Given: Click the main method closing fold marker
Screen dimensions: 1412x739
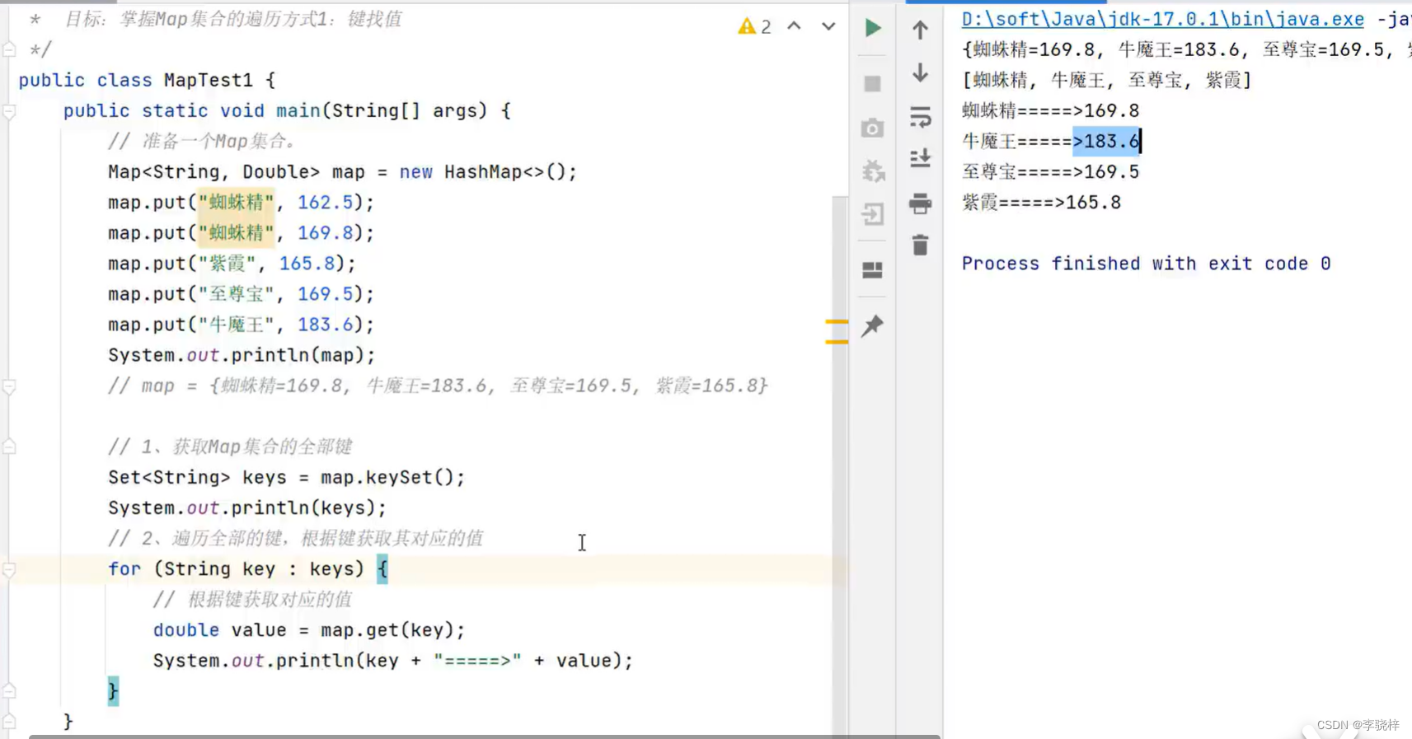Looking at the screenshot, I should point(9,722).
